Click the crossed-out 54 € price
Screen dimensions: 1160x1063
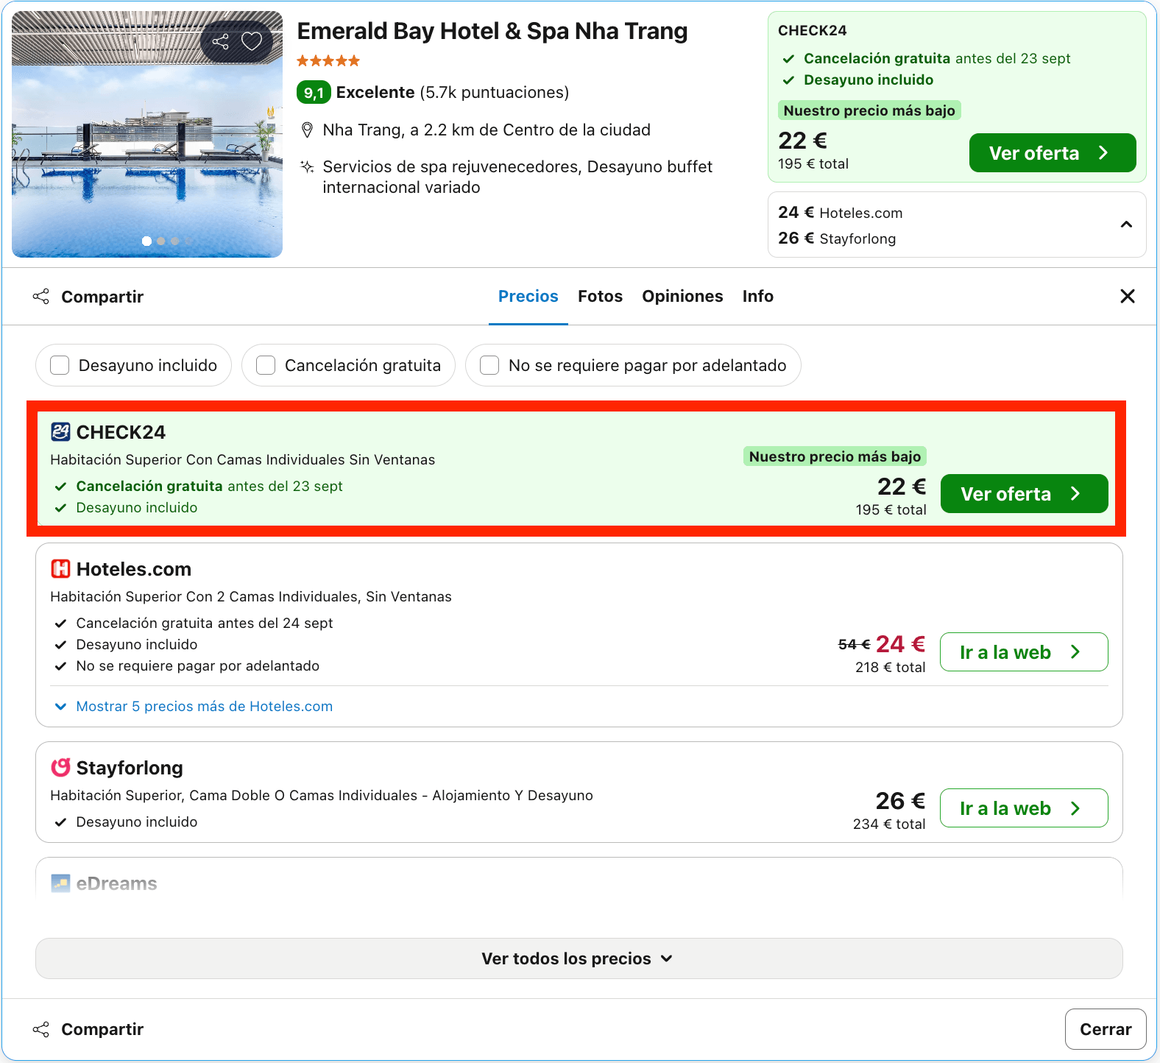[854, 645]
